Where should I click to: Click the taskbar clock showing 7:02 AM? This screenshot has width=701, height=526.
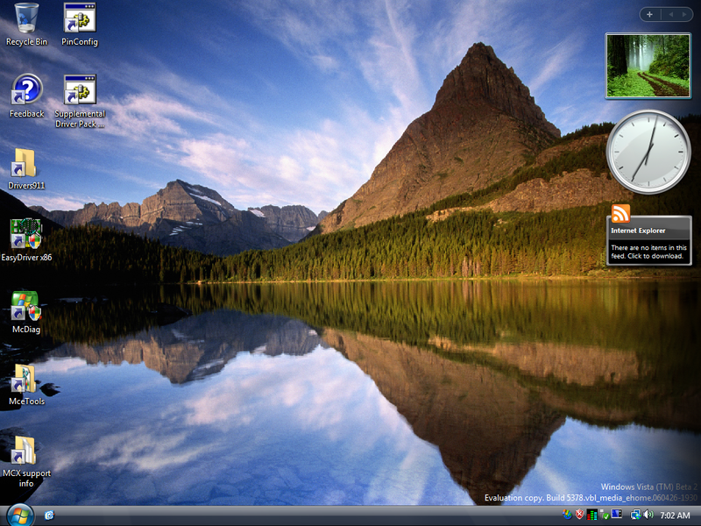click(x=675, y=515)
